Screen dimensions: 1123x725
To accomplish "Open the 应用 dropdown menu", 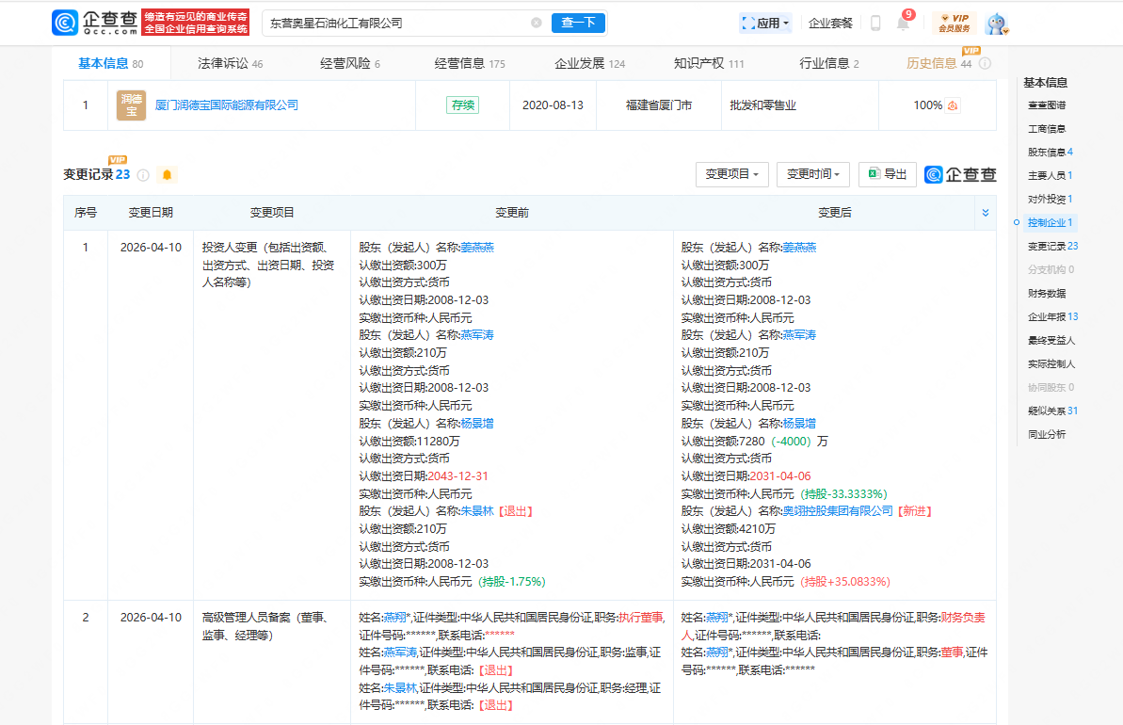I will (x=765, y=24).
